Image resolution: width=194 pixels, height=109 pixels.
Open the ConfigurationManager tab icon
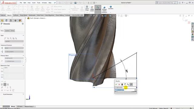tap(11, 21)
